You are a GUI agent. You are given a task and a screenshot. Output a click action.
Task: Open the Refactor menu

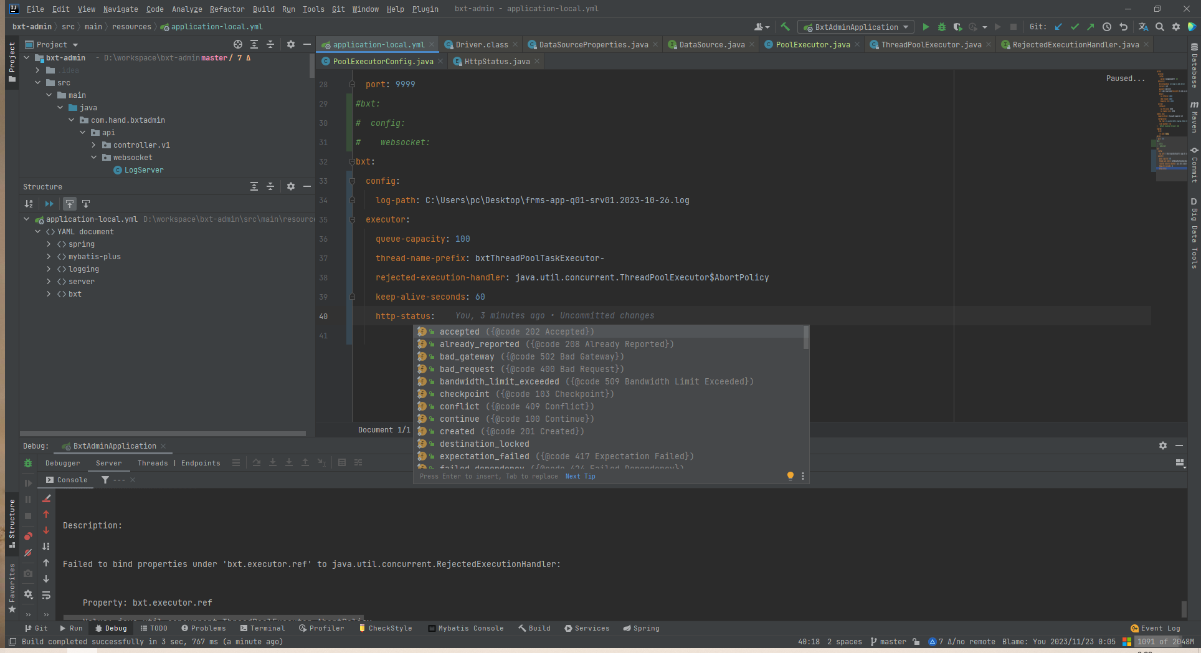[227, 9]
